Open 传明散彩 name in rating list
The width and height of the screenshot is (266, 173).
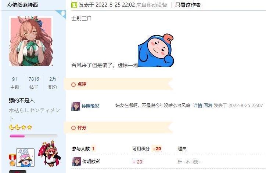91,162
